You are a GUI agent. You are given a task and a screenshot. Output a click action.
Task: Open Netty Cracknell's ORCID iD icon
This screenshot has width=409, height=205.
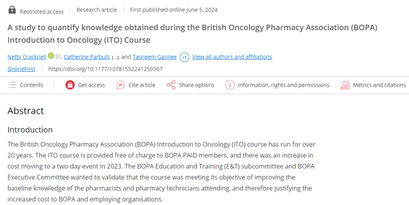pos(51,56)
